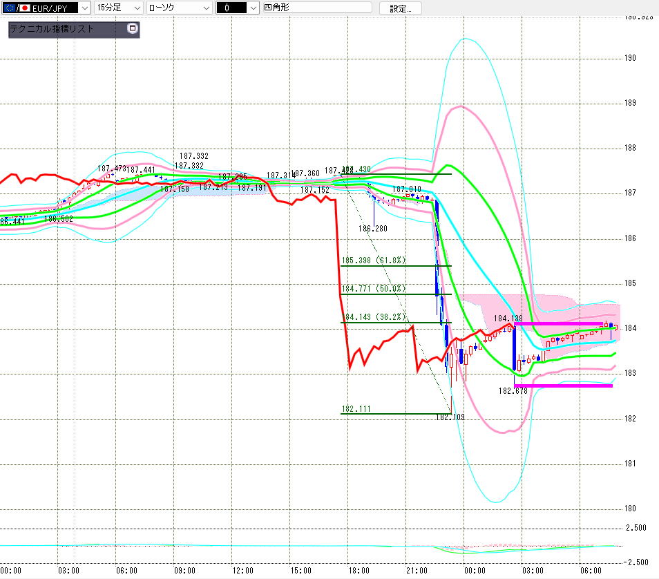Open the candlestick color style dropdown arrow
659x579 pixels.
pos(253,8)
